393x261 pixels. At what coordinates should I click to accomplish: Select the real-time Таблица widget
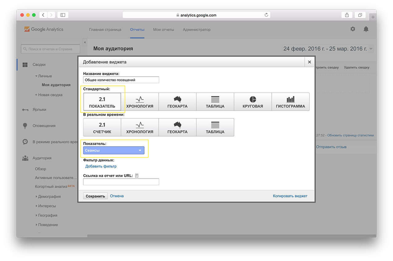(x=215, y=127)
